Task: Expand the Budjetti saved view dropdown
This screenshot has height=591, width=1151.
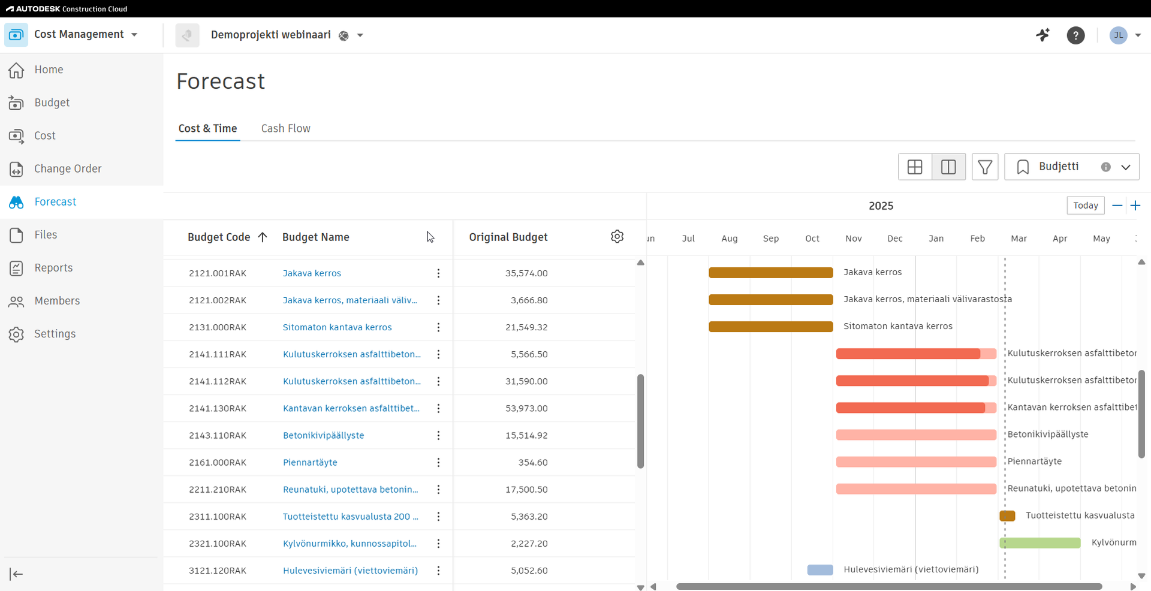Action: point(1125,167)
